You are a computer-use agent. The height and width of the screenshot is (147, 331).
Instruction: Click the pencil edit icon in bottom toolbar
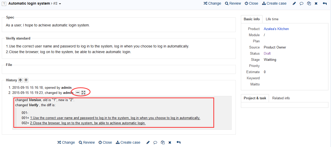(148, 142)
